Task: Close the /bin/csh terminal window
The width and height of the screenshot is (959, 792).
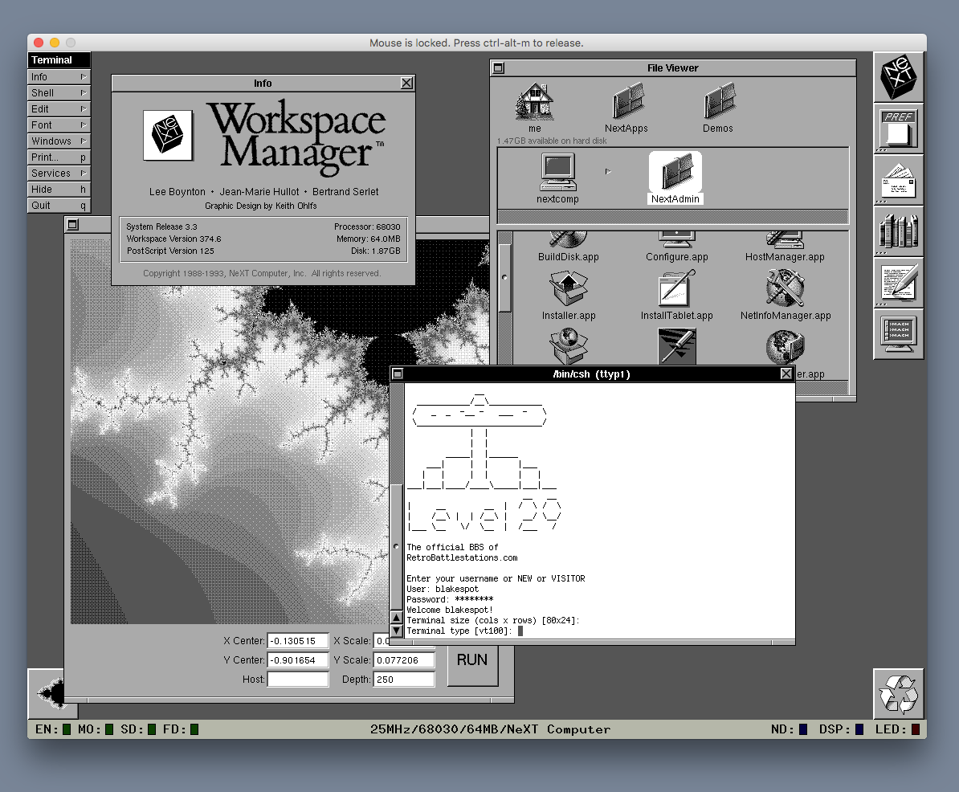Action: [x=786, y=374]
